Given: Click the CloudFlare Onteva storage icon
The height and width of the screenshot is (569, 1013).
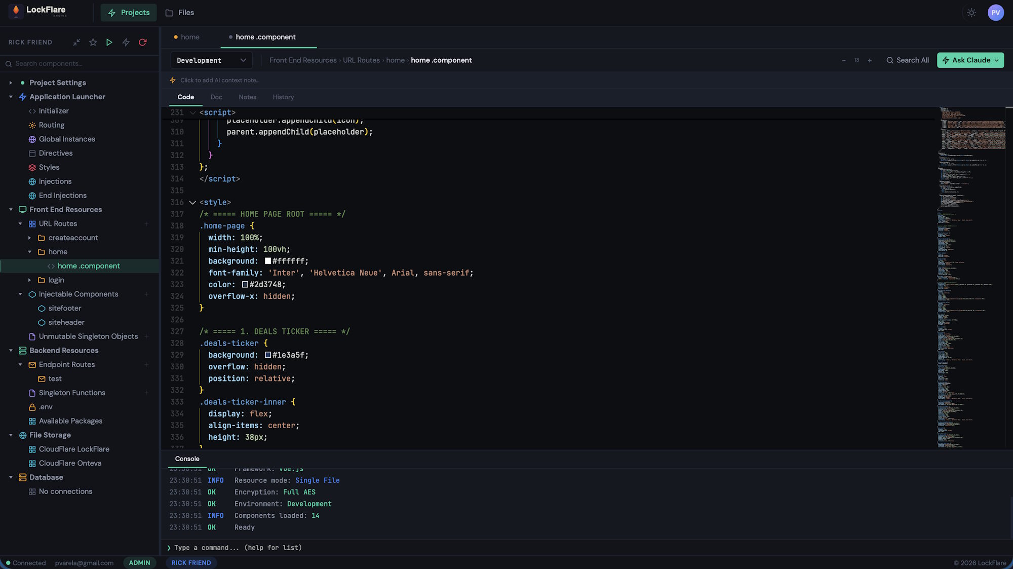Looking at the screenshot, I should coord(32,463).
